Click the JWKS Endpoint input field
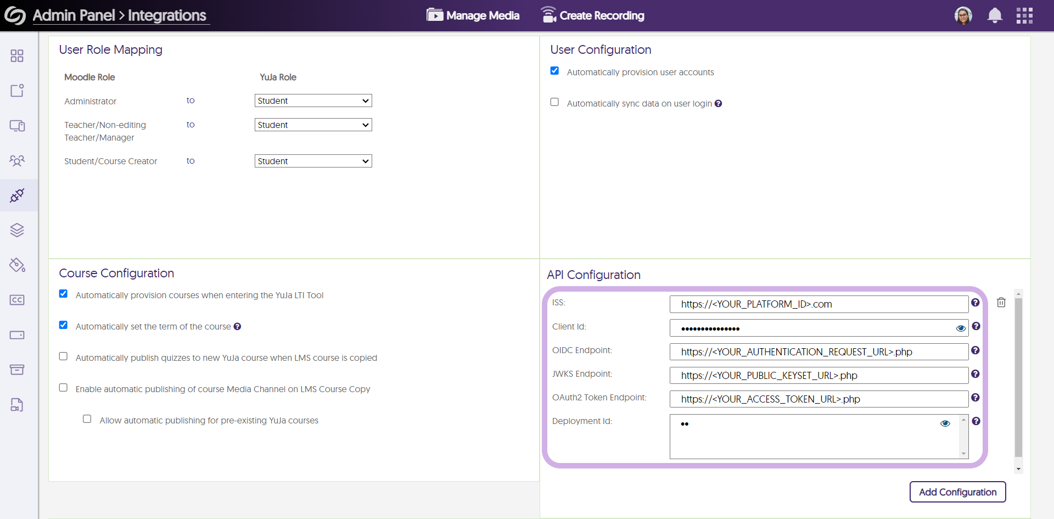This screenshot has height=519, width=1054. [x=819, y=376]
